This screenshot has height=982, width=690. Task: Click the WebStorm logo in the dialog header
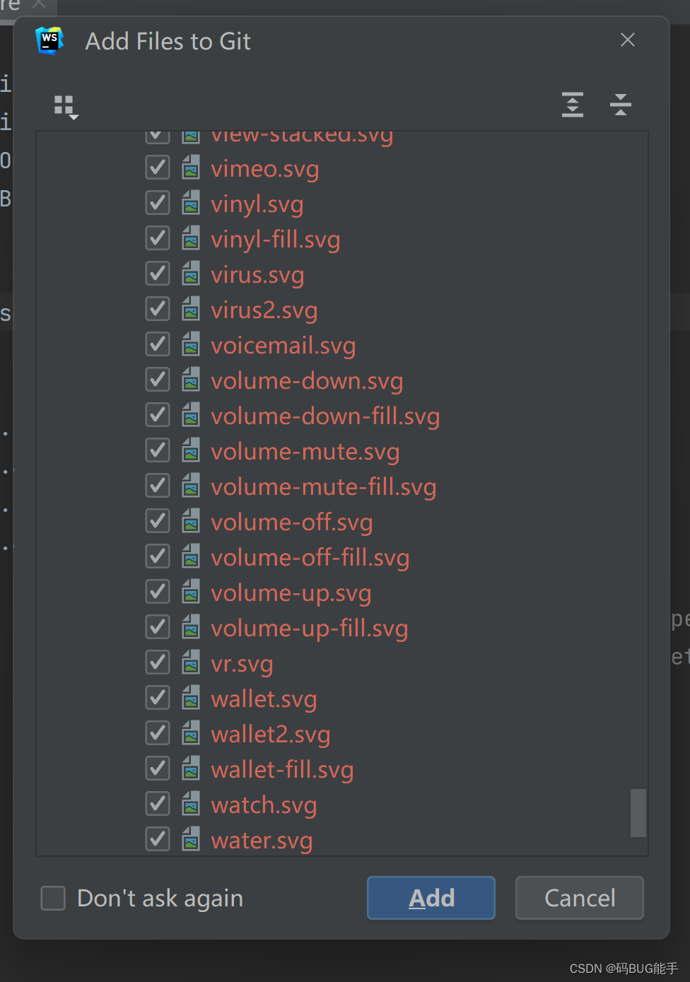point(49,40)
